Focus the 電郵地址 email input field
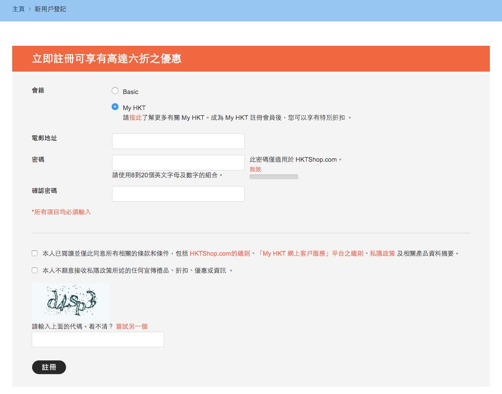 click(178, 141)
